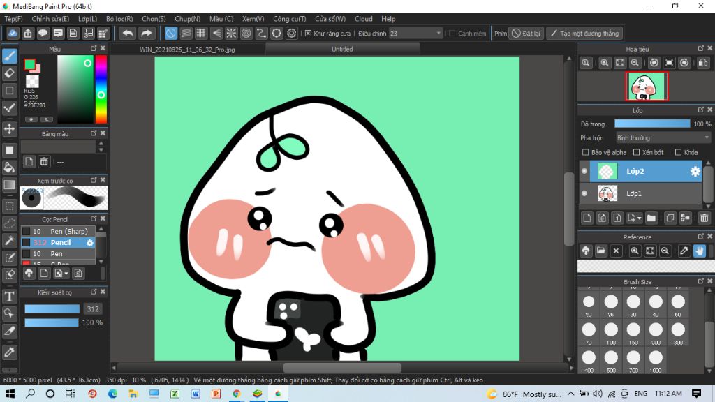Image resolution: width=715 pixels, height=402 pixels.
Task: Click the Redo arrow in the toolbar
Action: (147, 33)
